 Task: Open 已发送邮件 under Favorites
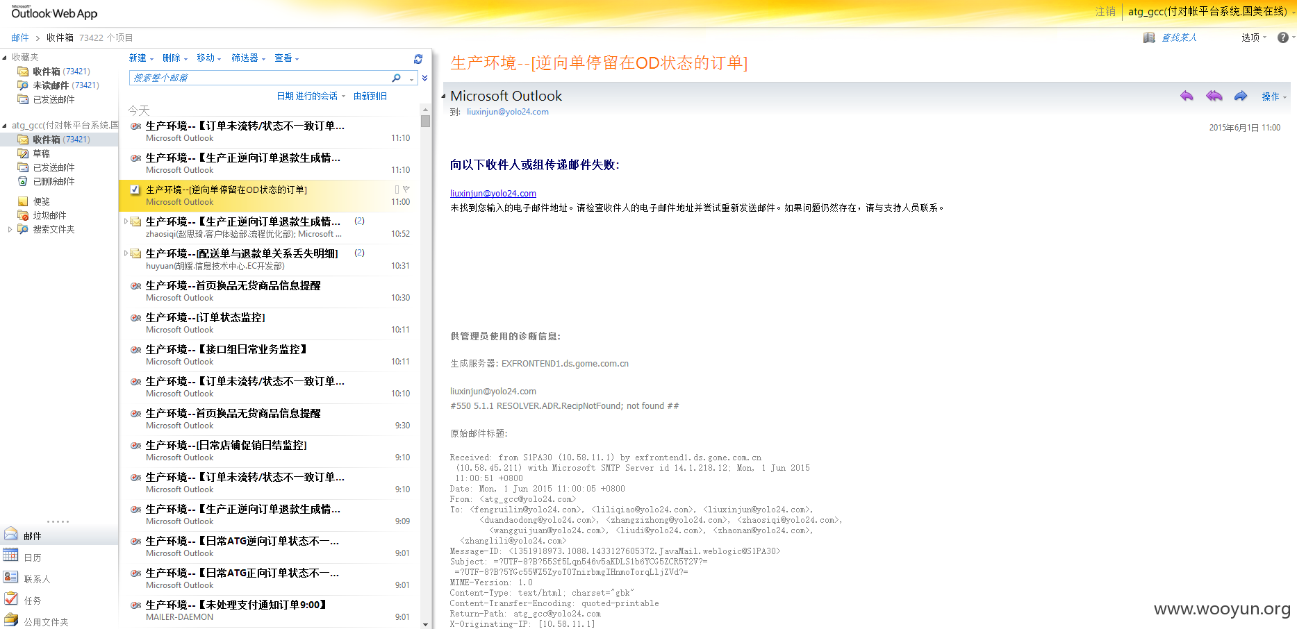tap(53, 99)
